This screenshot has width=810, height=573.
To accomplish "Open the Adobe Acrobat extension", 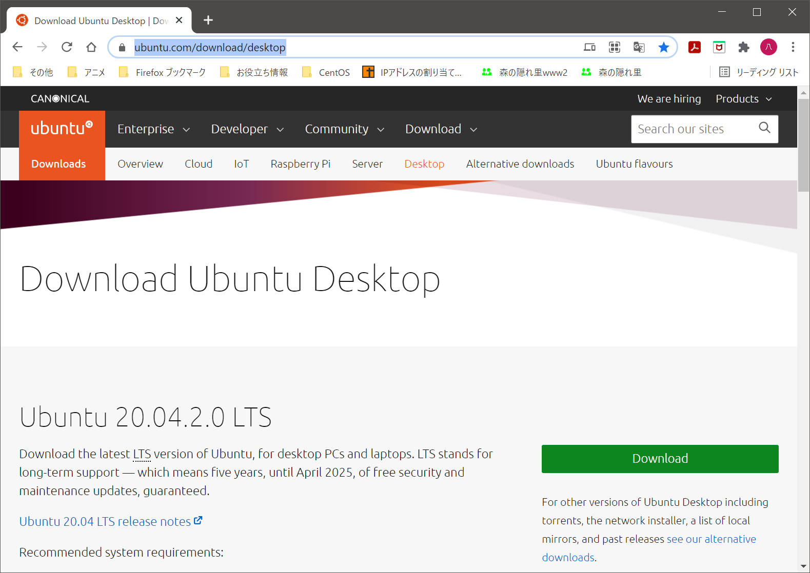I will pyautogui.click(x=695, y=48).
